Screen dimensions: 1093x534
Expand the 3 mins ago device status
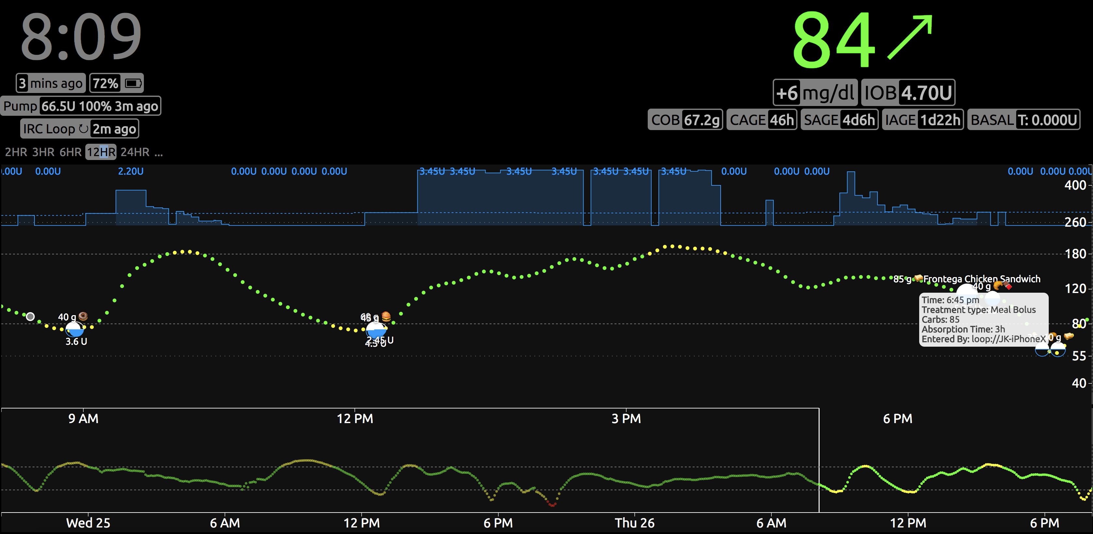click(50, 83)
